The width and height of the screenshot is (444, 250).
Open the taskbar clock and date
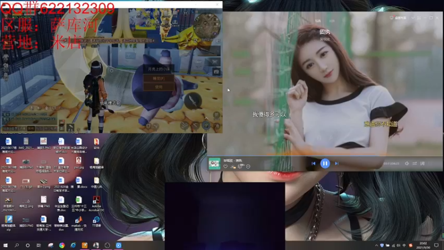tap(423, 245)
